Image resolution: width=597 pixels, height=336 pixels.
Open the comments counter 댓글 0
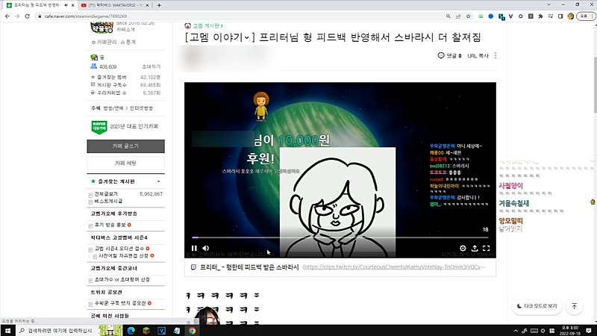[x=450, y=55]
